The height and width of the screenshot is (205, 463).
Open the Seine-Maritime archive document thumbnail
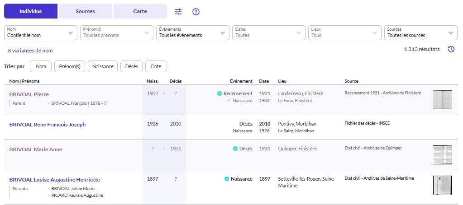point(442,185)
